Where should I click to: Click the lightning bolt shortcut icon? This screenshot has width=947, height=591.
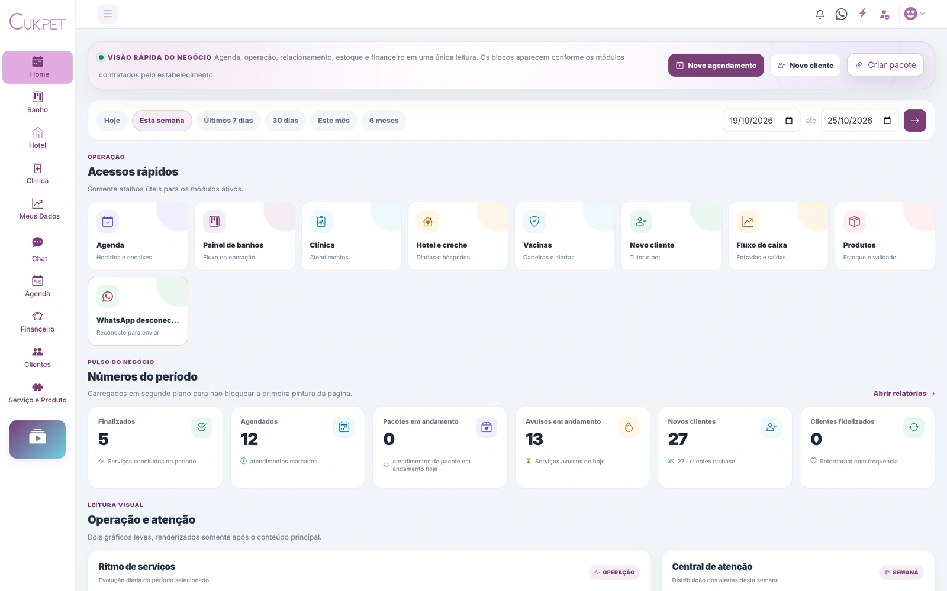pos(863,14)
